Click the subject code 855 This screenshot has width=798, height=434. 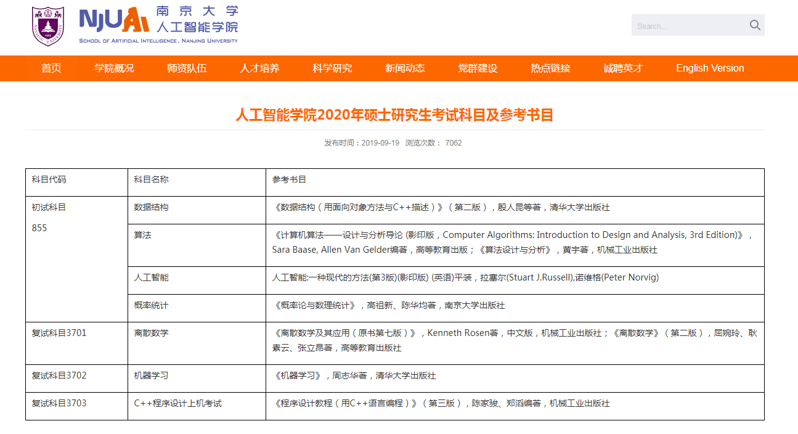(x=39, y=228)
